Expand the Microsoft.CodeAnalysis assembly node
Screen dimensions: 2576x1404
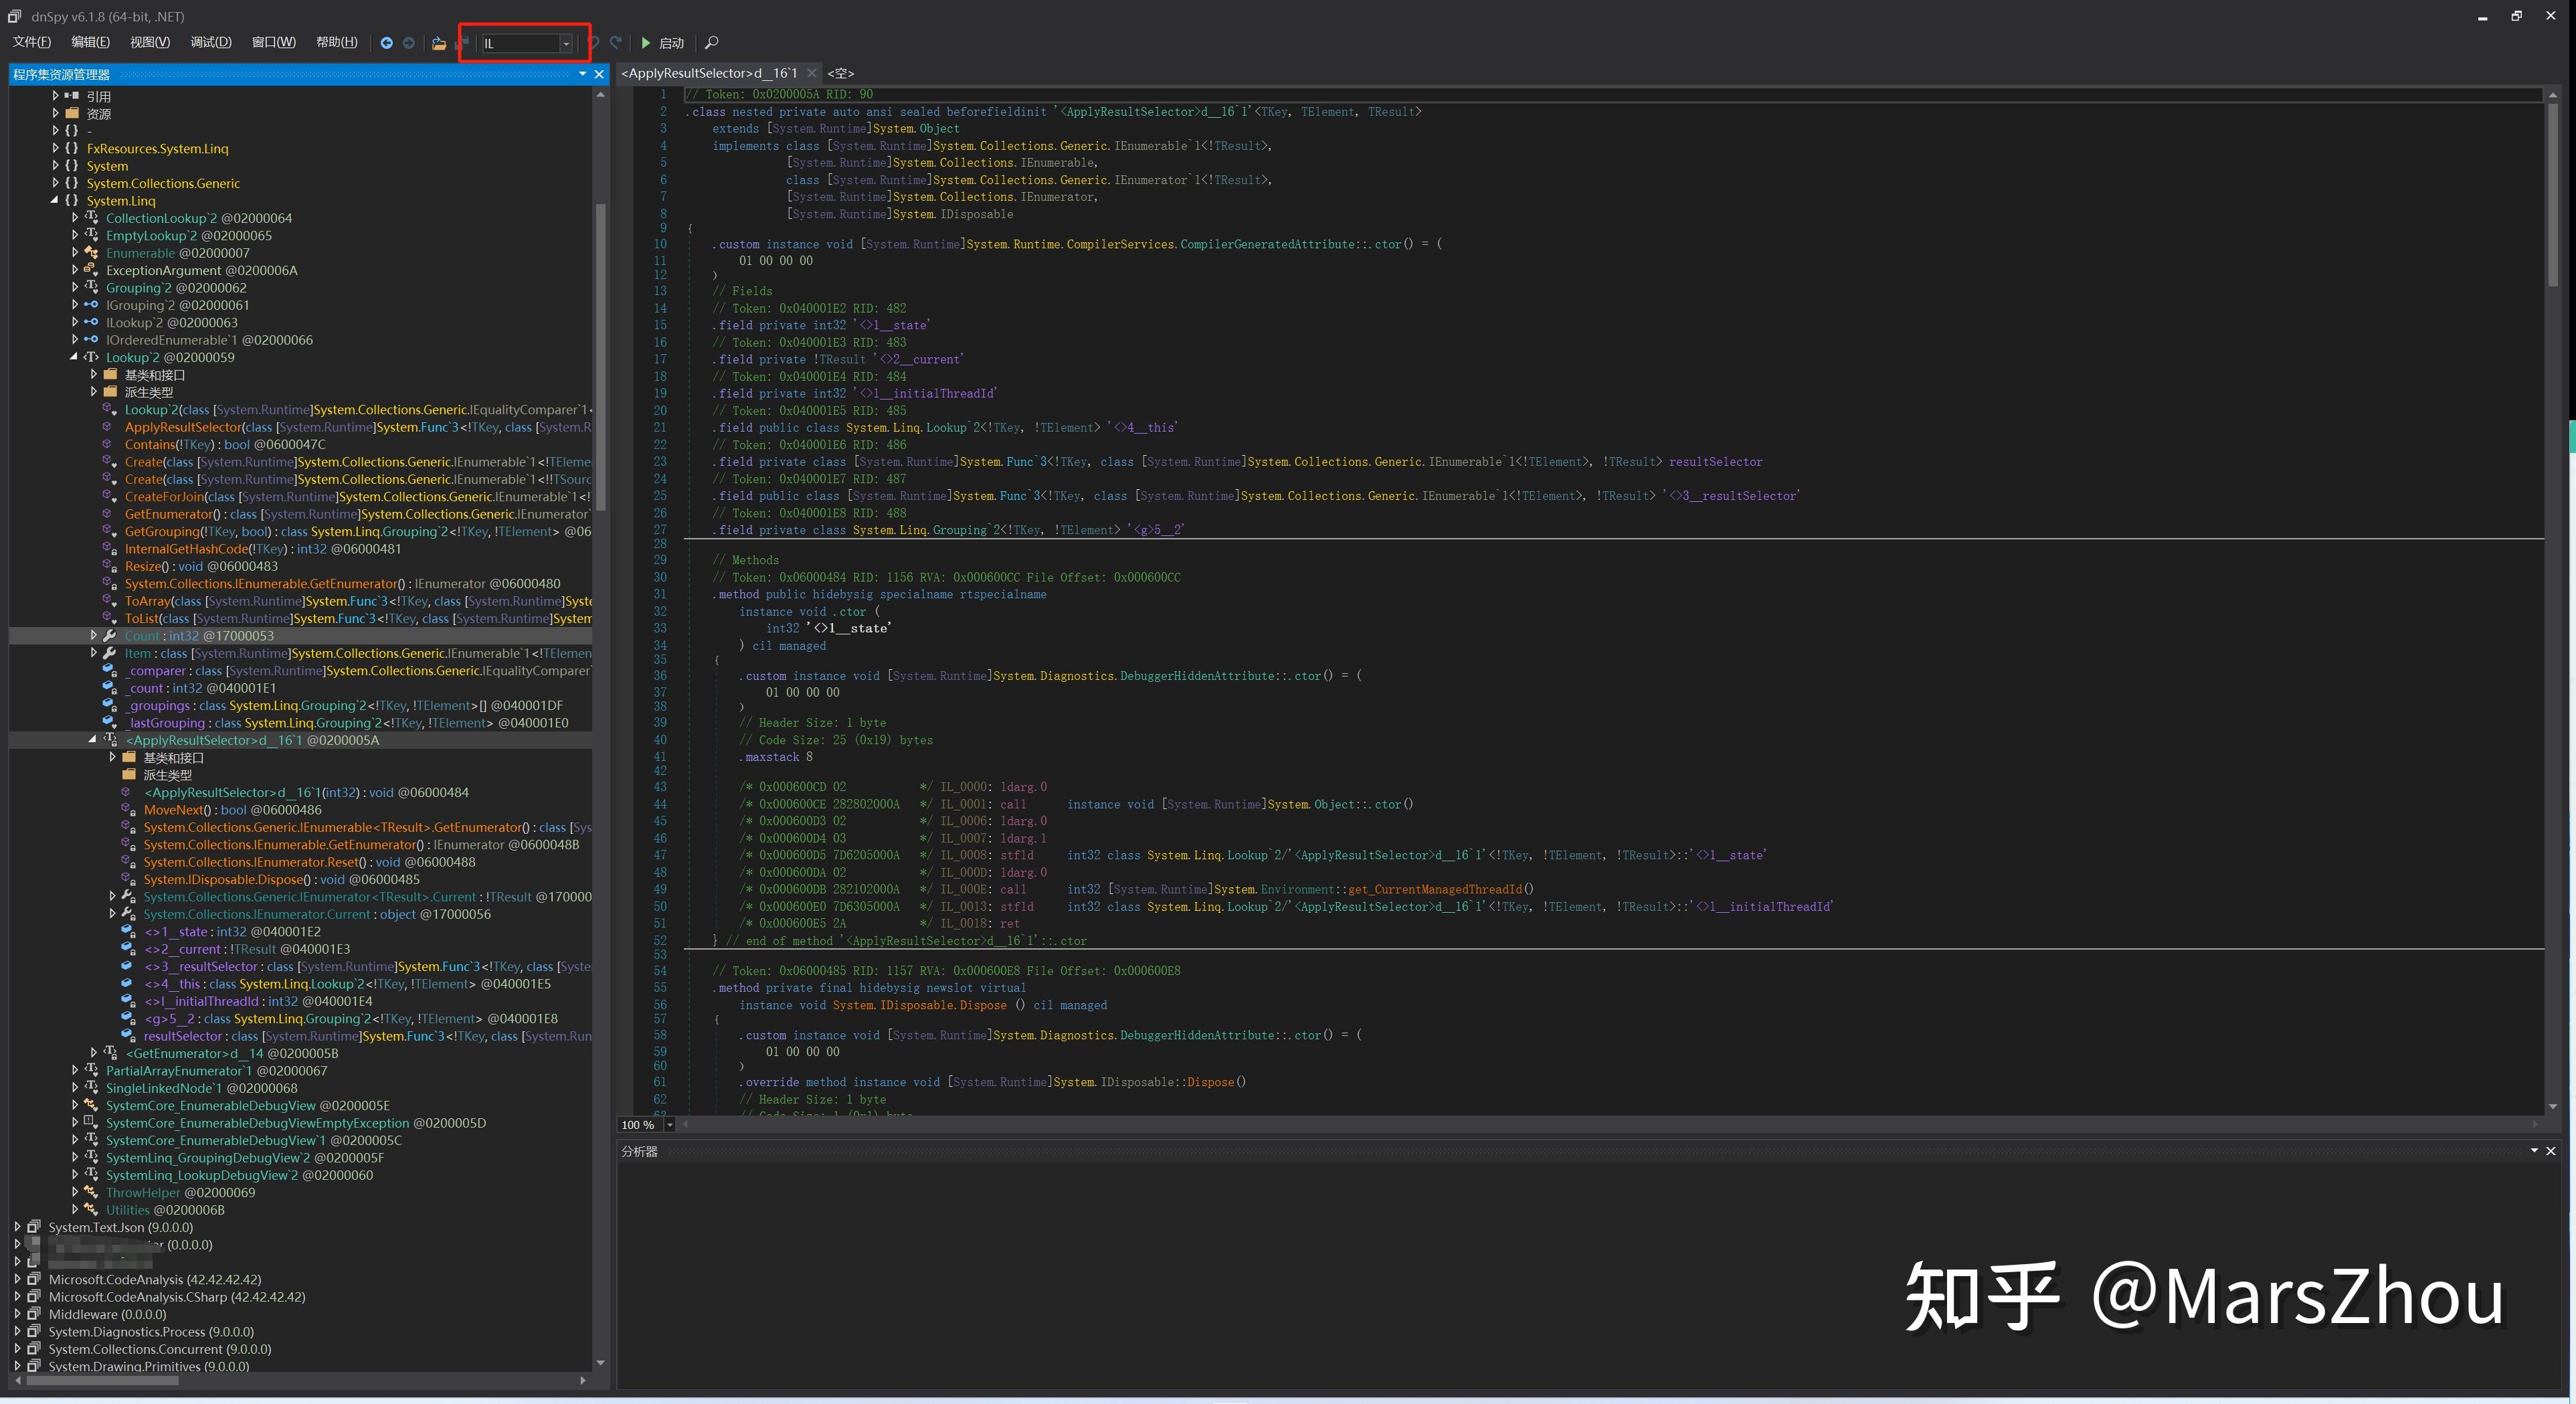click(x=18, y=1279)
